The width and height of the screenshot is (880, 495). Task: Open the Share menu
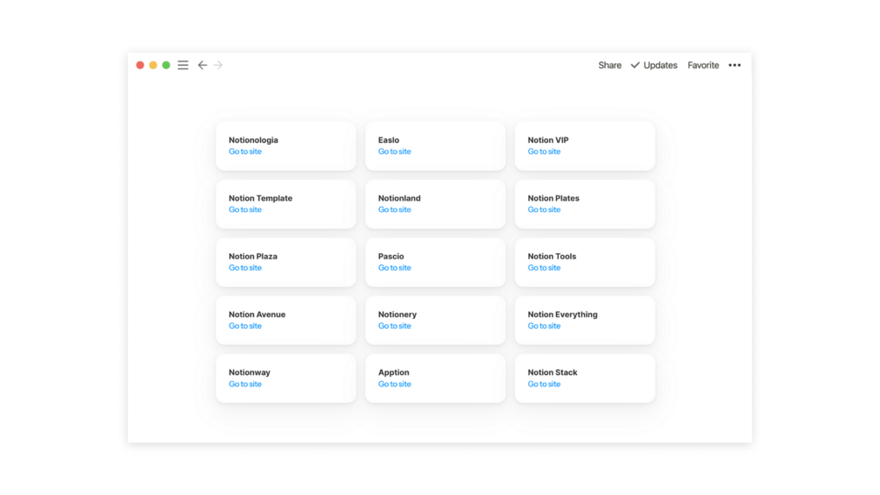(x=609, y=65)
